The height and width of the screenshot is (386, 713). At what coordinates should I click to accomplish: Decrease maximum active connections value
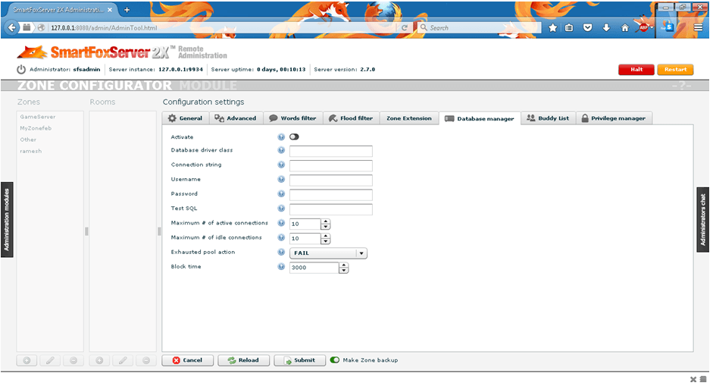325,227
